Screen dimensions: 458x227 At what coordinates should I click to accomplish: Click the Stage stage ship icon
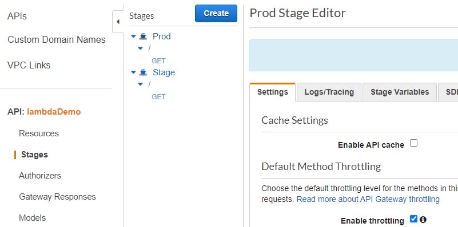pyautogui.click(x=143, y=72)
